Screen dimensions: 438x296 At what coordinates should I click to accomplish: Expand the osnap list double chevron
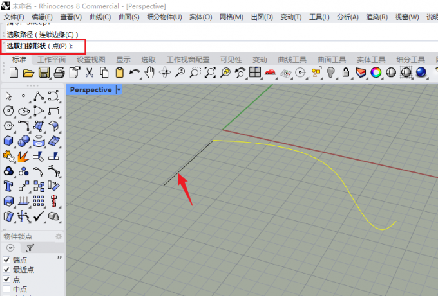59,257
